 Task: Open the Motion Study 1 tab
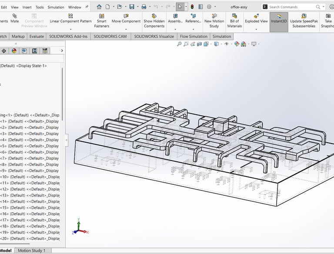32,251
